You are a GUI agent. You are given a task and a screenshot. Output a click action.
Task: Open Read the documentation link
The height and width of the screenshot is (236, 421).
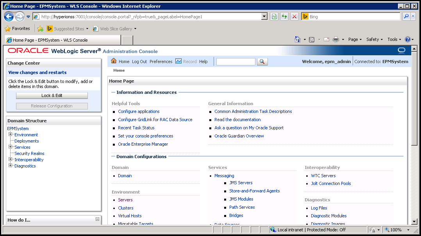tap(237, 120)
